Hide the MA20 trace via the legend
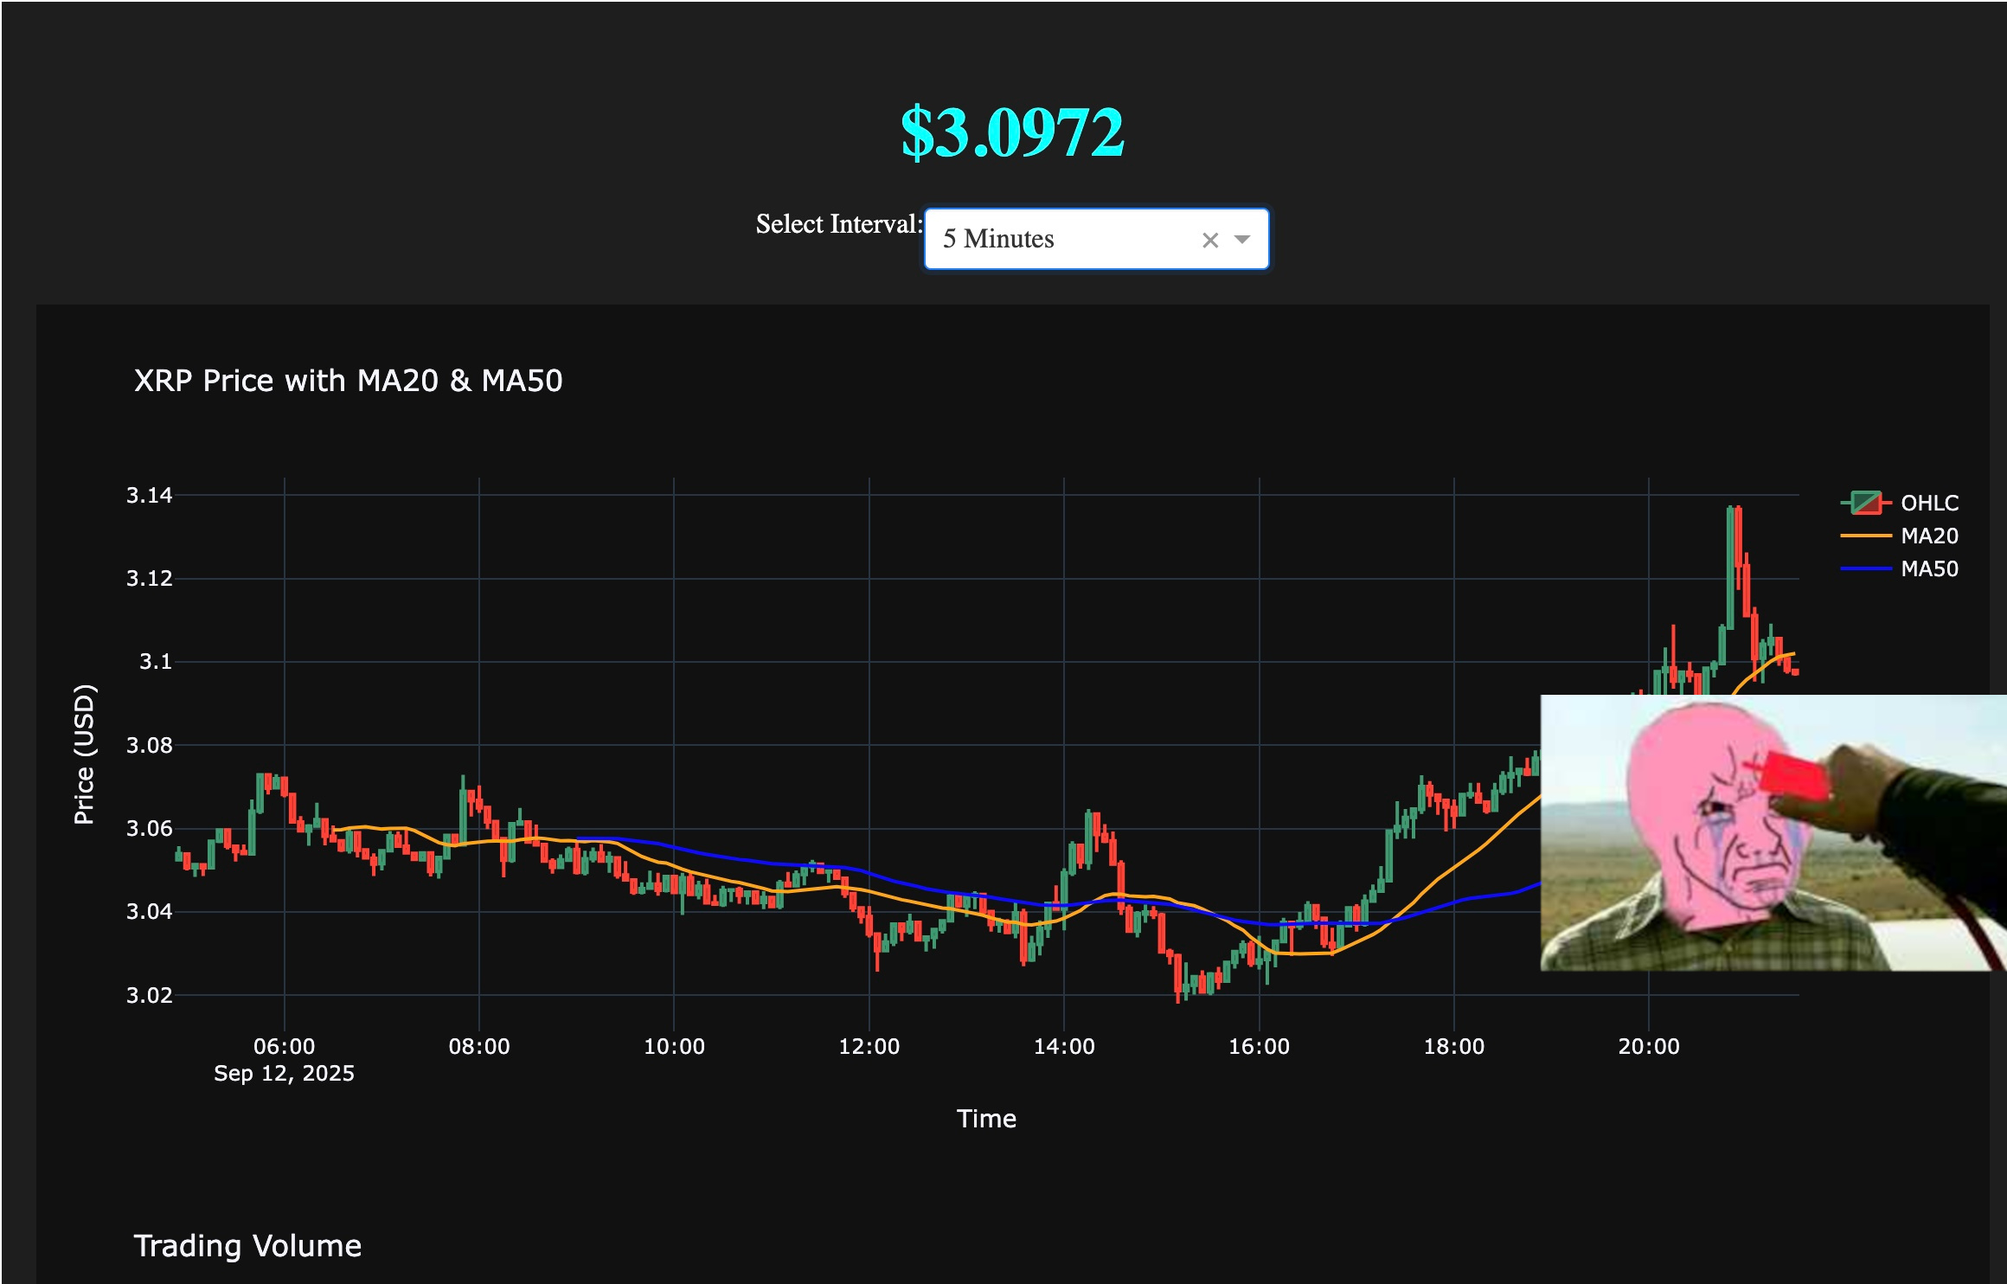This screenshot has height=1284, width=2007. point(1928,536)
